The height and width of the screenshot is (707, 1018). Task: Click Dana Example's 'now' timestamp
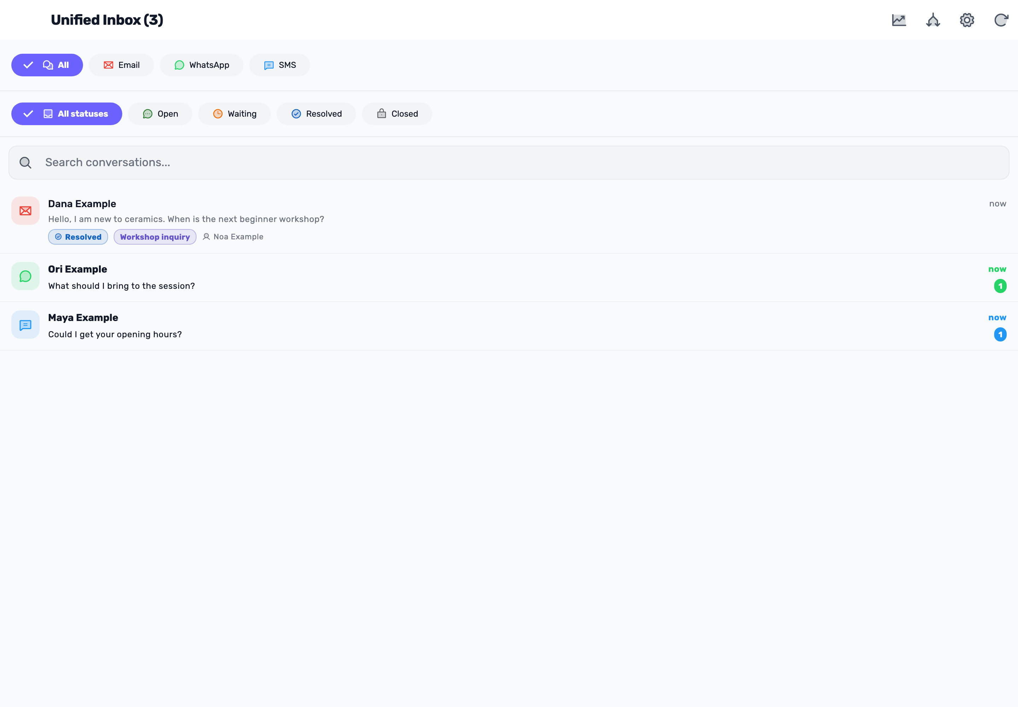click(x=997, y=204)
